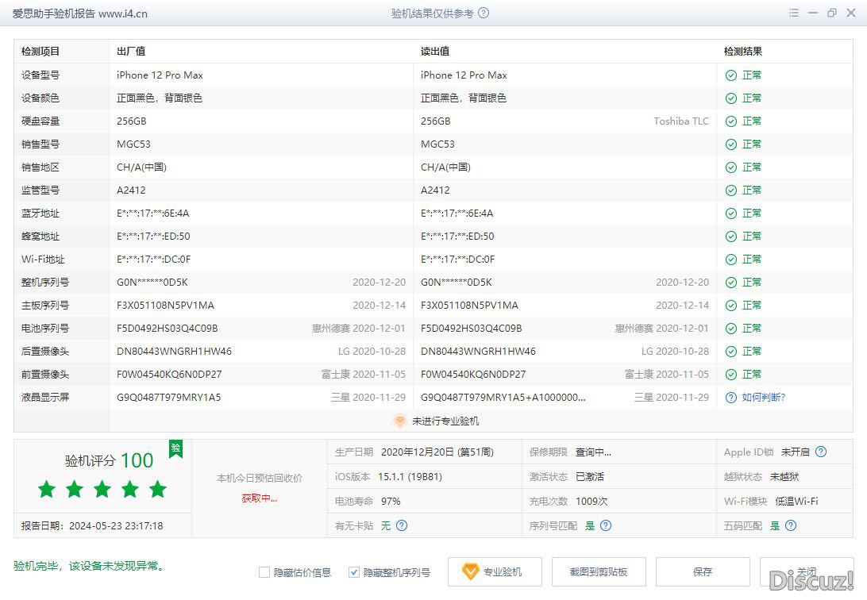Click the 如何判断? question icon in 液晶显示屏 row
Screen dimensions: 867x600
click(x=731, y=398)
